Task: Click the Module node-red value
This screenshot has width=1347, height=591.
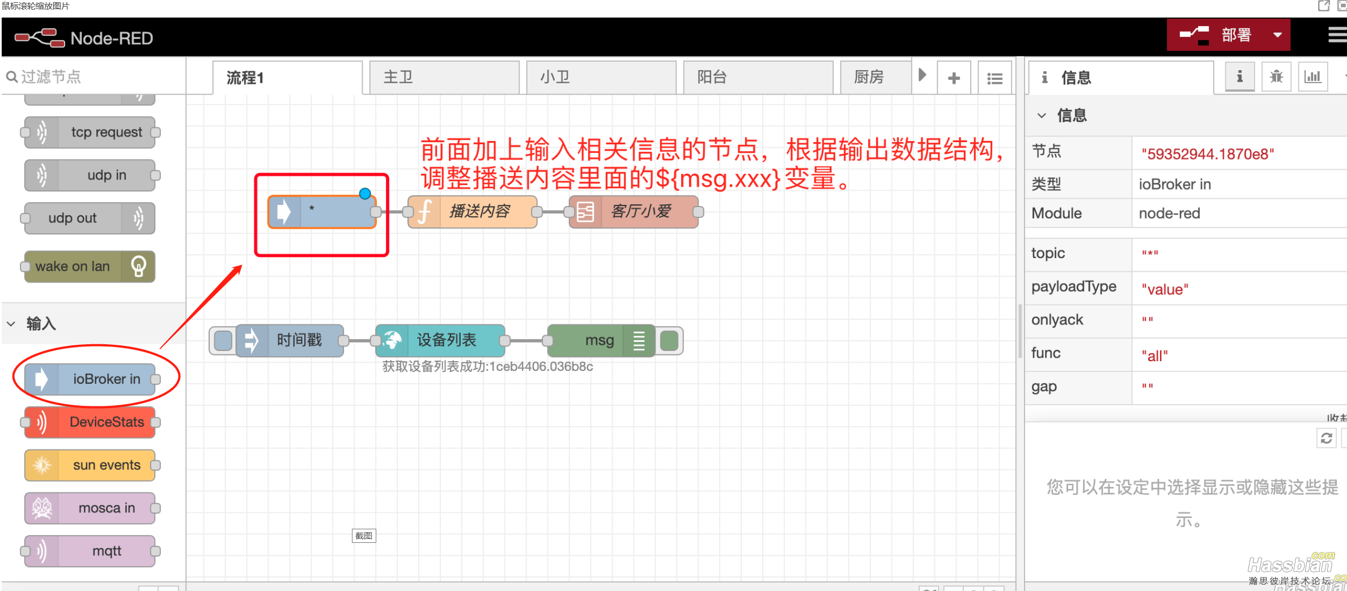Action: point(1170,213)
